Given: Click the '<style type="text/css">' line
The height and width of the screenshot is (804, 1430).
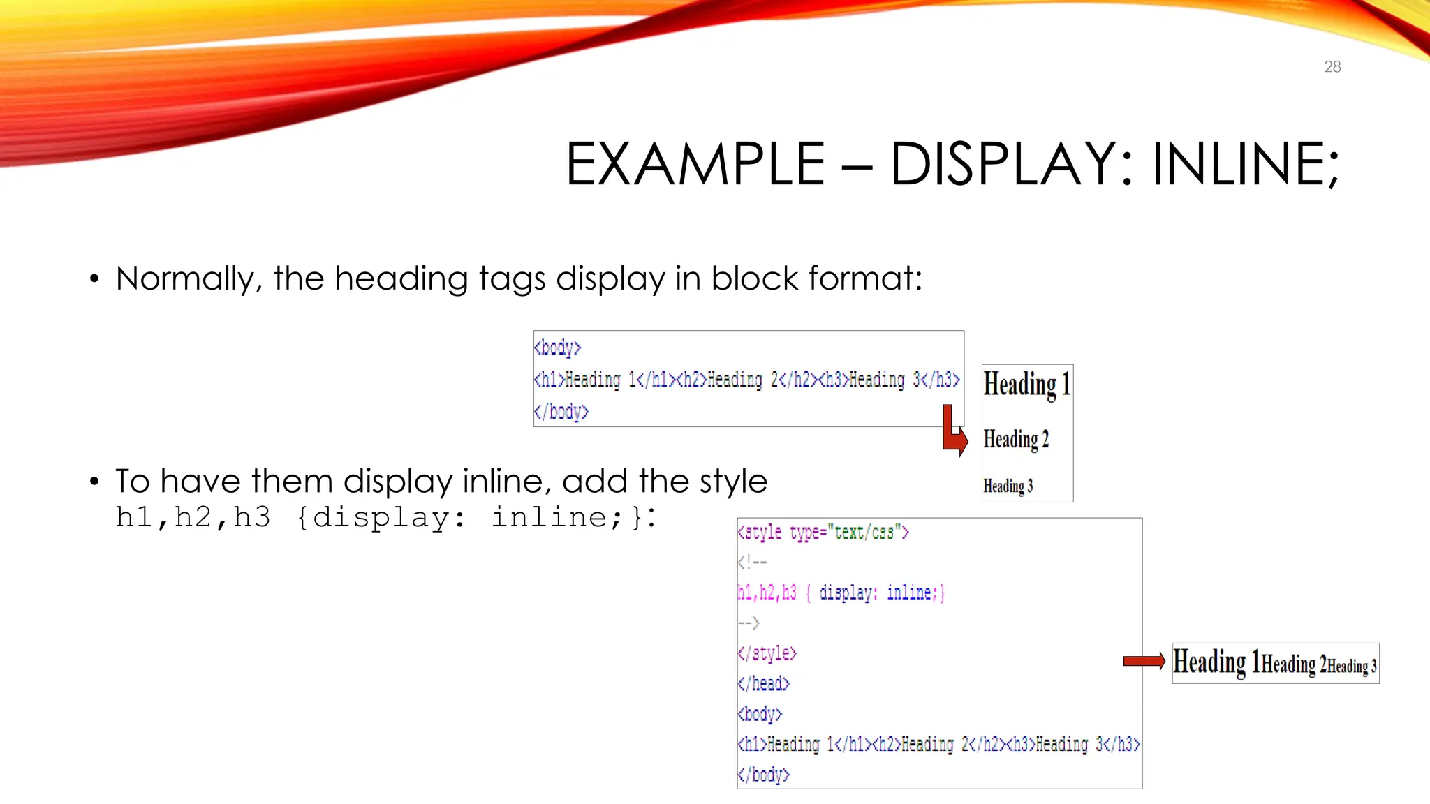Looking at the screenshot, I should click(x=823, y=533).
